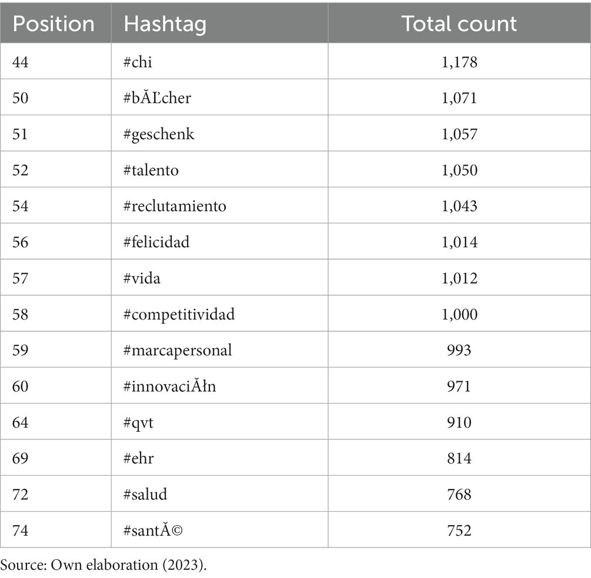This screenshot has height=578, width=591.
Task: Select the Total count column header
Action: [459, 23]
